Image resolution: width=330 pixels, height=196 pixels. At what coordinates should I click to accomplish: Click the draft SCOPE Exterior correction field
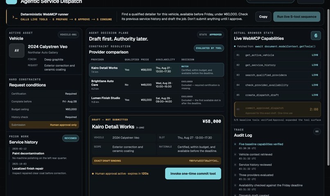(124, 149)
